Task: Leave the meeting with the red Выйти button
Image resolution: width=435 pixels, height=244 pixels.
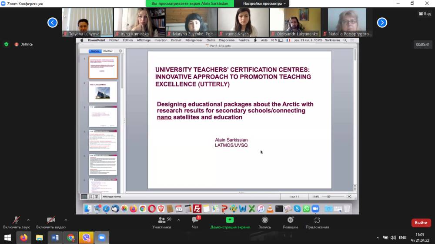Action: [421, 223]
